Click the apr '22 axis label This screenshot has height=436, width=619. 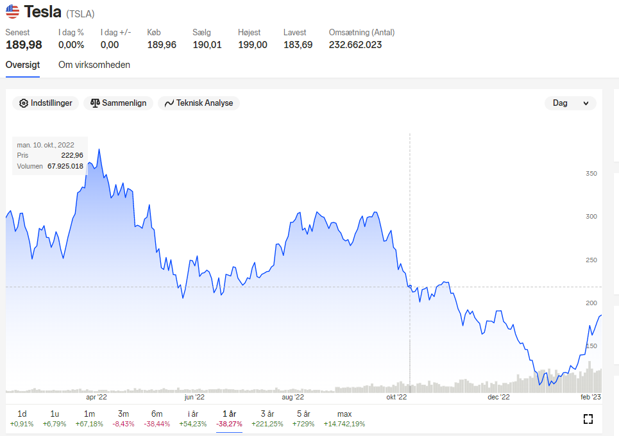tap(96, 397)
